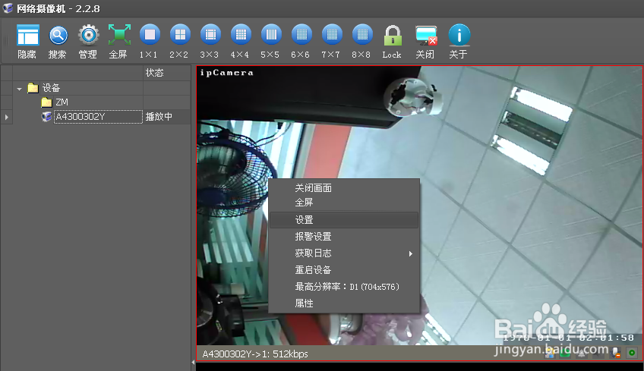This screenshot has height=371, width=644.
Task: Select the ZM folder tree item
Action: pyautogui.click(x=62, y=102)
